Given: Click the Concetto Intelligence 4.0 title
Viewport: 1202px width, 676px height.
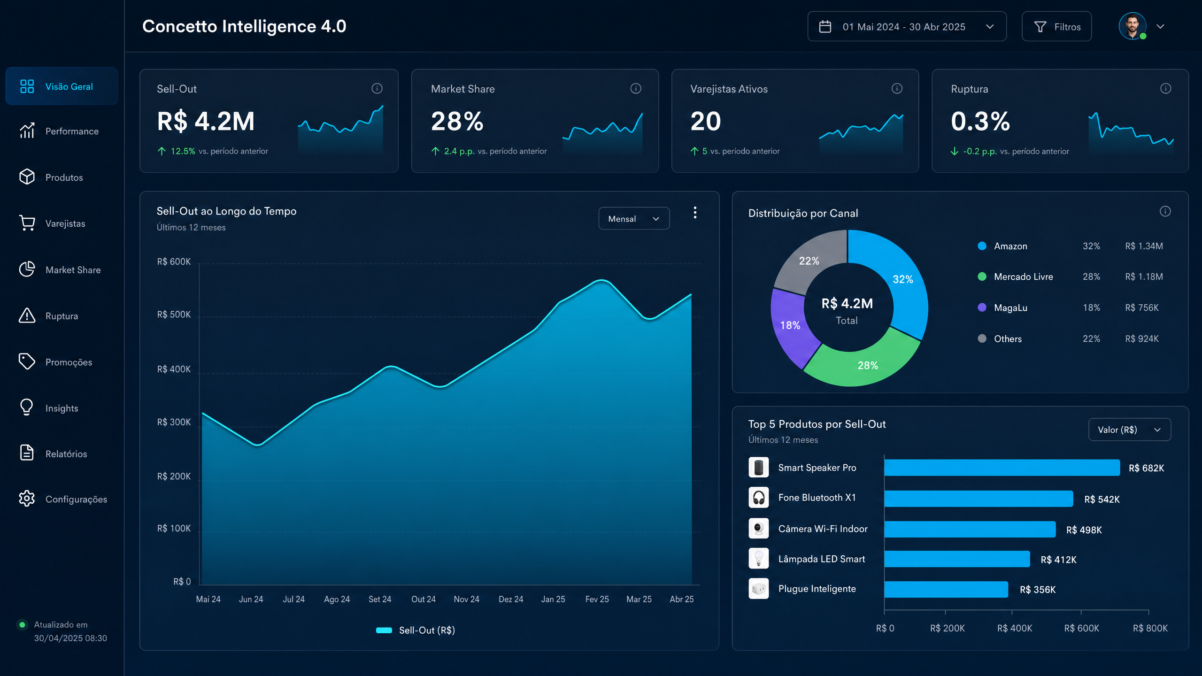Looking at the screenshot, I should pos(244,26).
